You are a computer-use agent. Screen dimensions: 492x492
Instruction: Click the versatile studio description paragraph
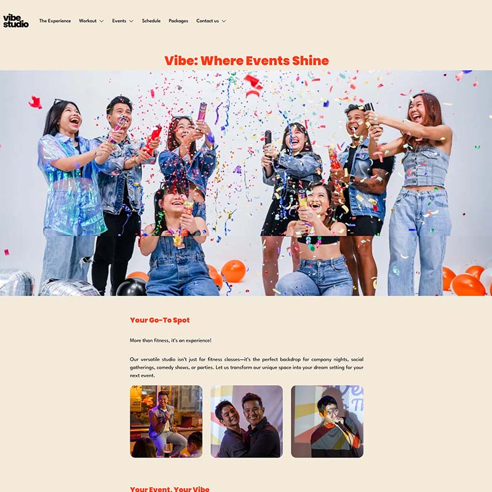point(247,367)
